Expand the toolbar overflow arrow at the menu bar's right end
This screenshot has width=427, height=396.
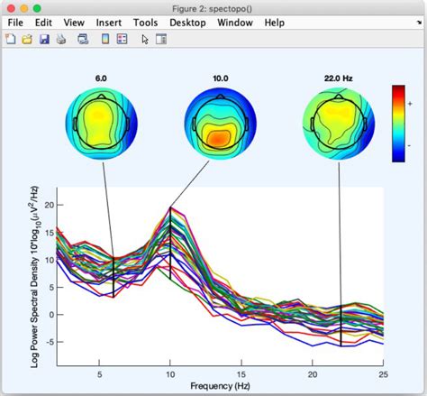pos(419,23)
